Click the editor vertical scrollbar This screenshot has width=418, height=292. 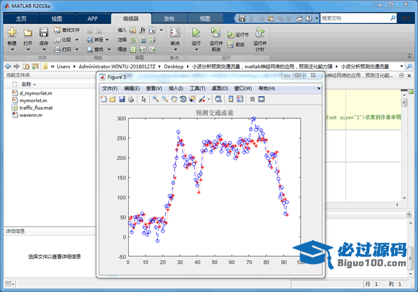(404, 146)
